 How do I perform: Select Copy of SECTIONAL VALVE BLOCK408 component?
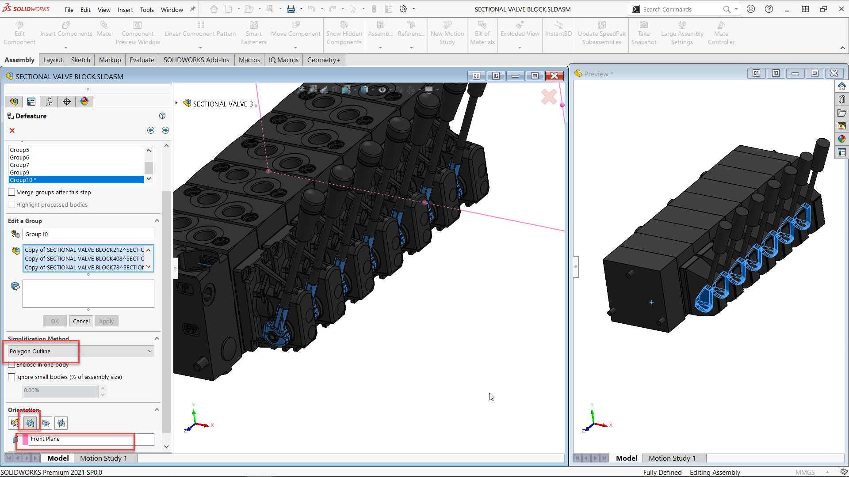[84, 259]
